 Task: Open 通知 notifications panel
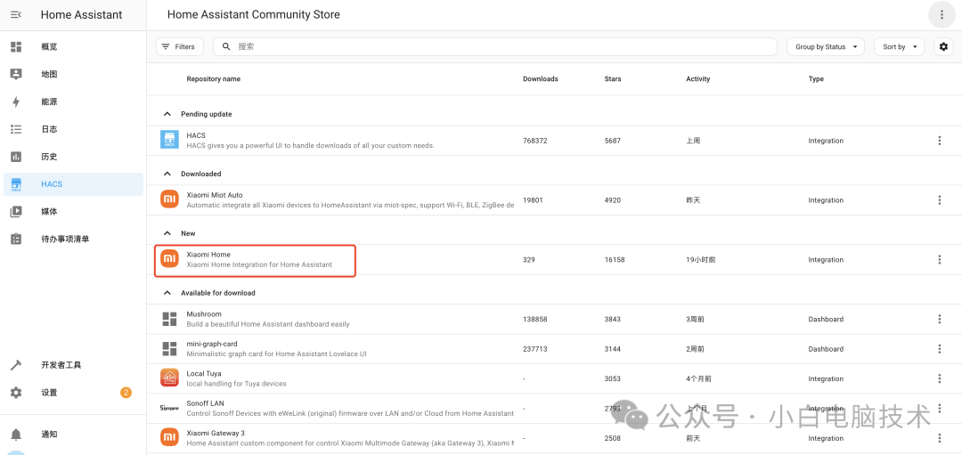(x=73, y=435)
